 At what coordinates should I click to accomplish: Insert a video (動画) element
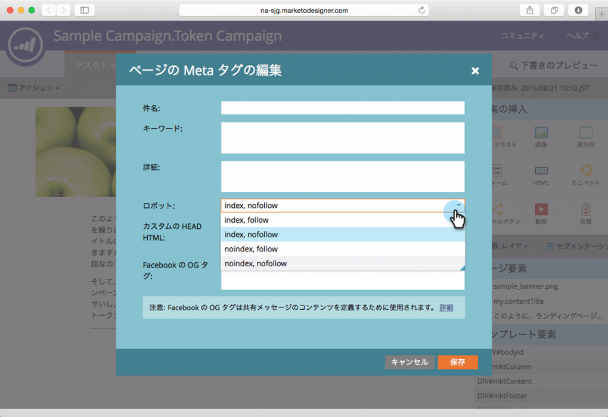click(541, 209)
